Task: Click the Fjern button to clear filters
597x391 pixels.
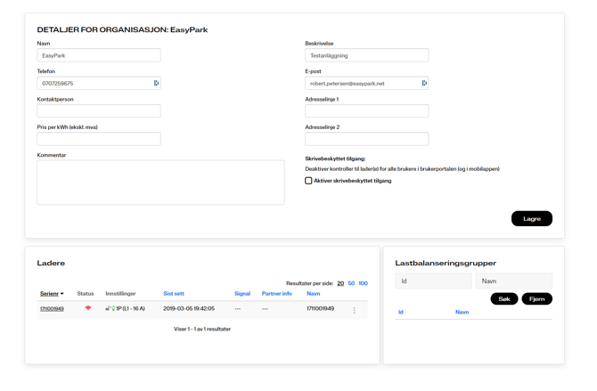Action: (x=536, y=299)
